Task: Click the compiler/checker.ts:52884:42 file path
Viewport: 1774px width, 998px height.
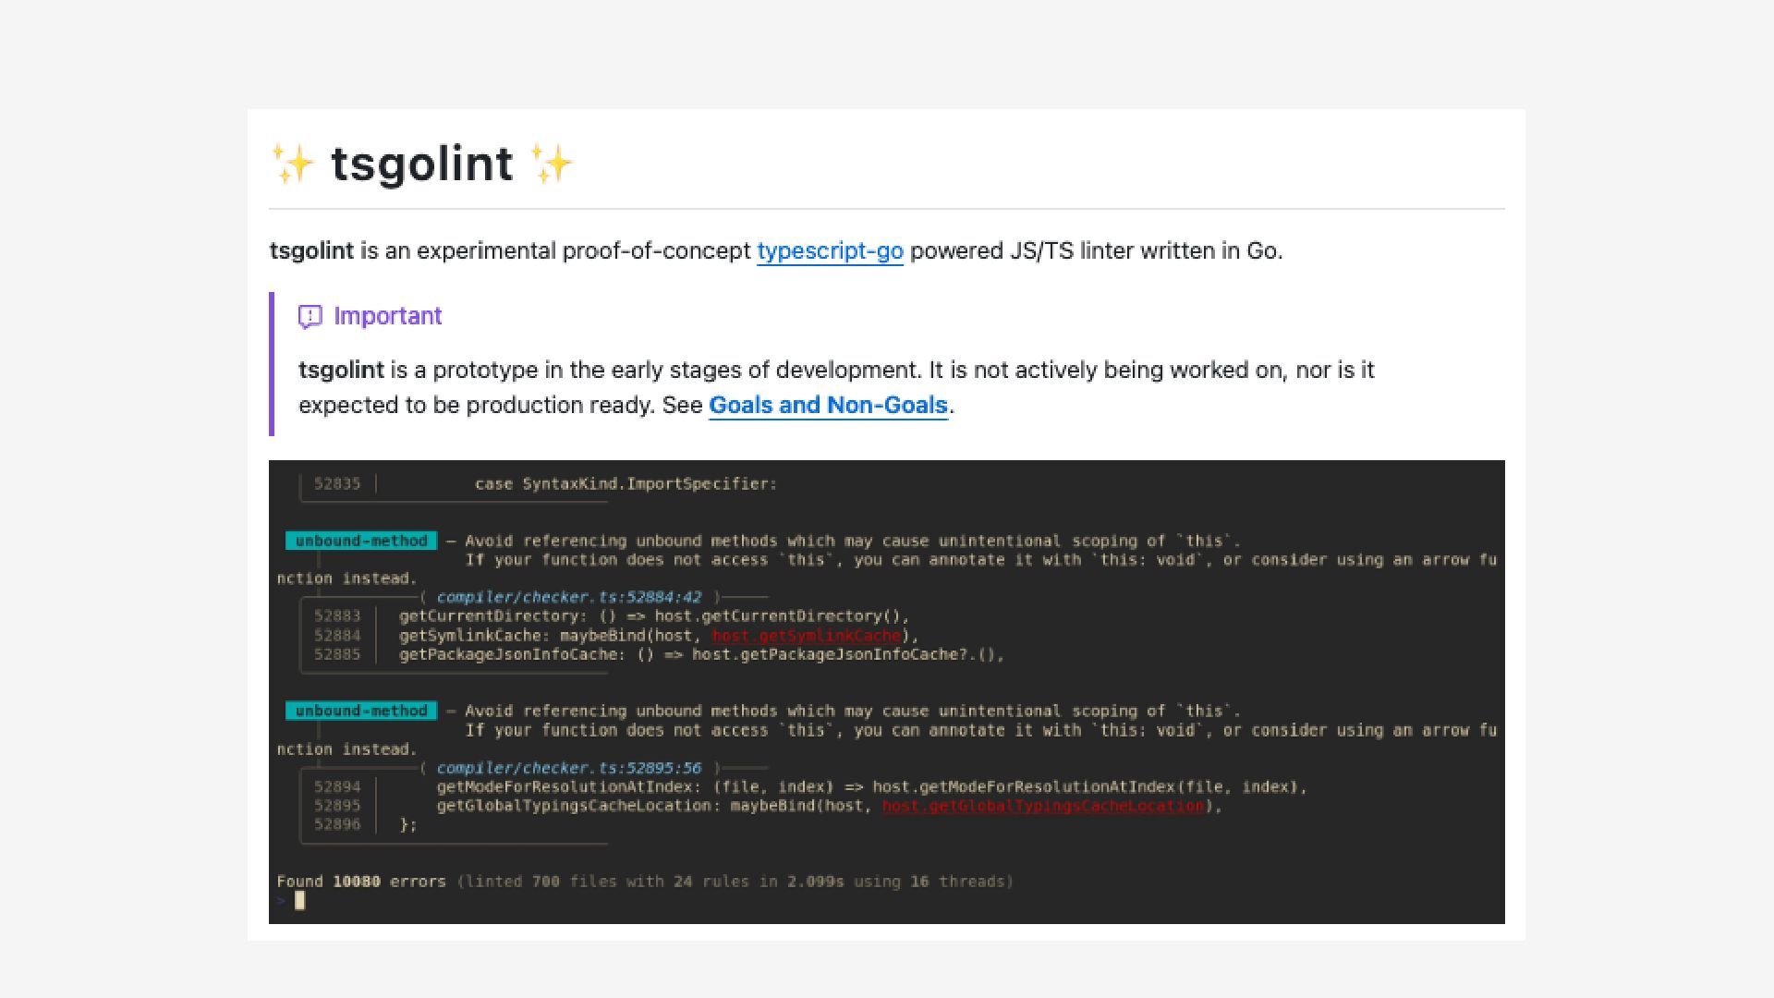Action: tap(568, 597)
